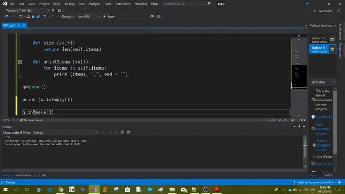345x194 pixels.
Task: Click the Save All toolbar icon
Action: 38,17
